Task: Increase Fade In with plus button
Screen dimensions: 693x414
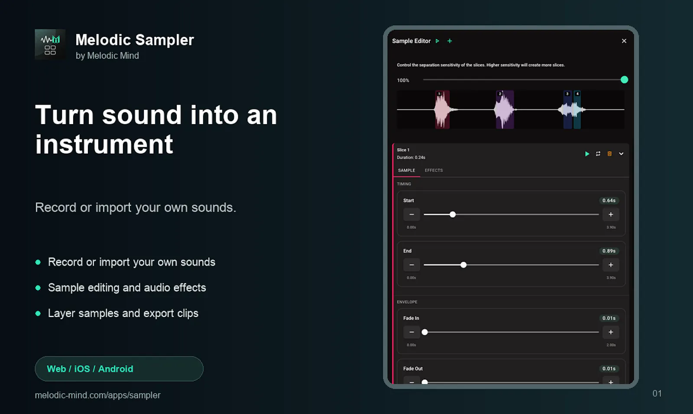Action: tap(611, 332)
